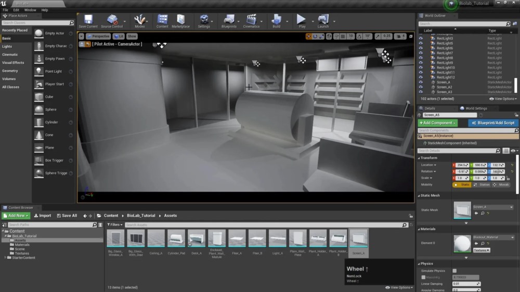Screen dimensions: 520x292
Task: Open the Blueprints toolbar icon
Action: (x=229, y=21)
